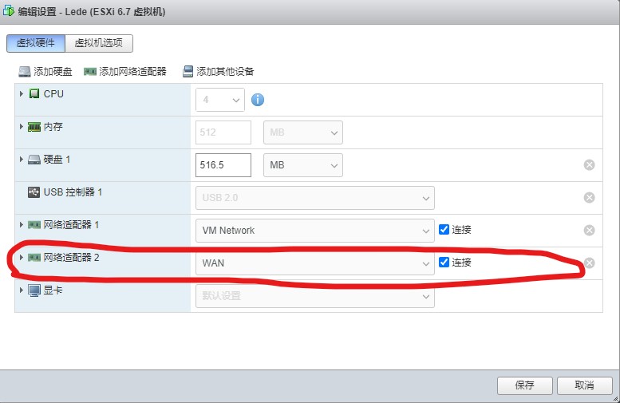The width and height of the screenshot is (620, 403).
Task: Open the VM Network dropdown
Action: tap(315, 231)
